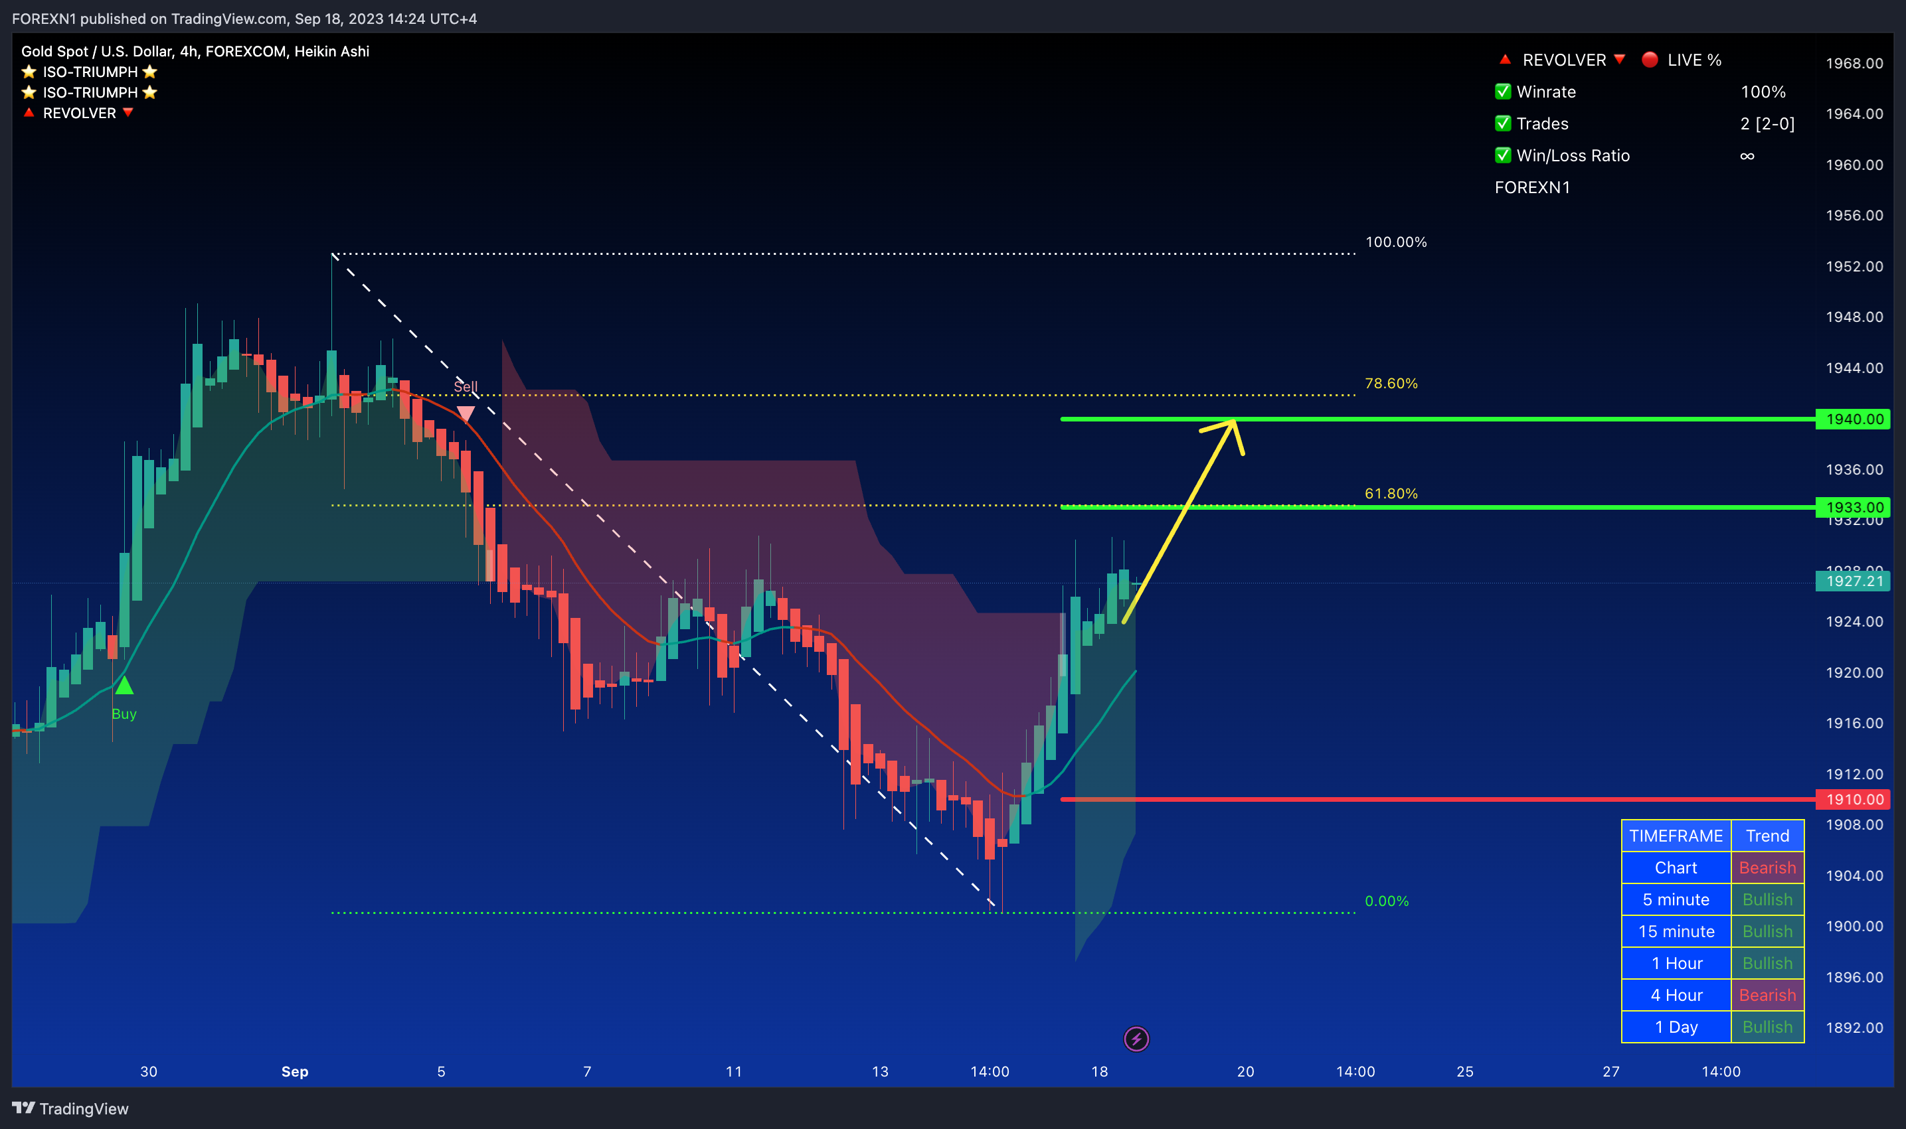Image resolution: width=1906 pixels, height=1129 pixels.
Task: Select the 1933.00 green price label
Action: pyautogui.click(x=1854, y=508)
